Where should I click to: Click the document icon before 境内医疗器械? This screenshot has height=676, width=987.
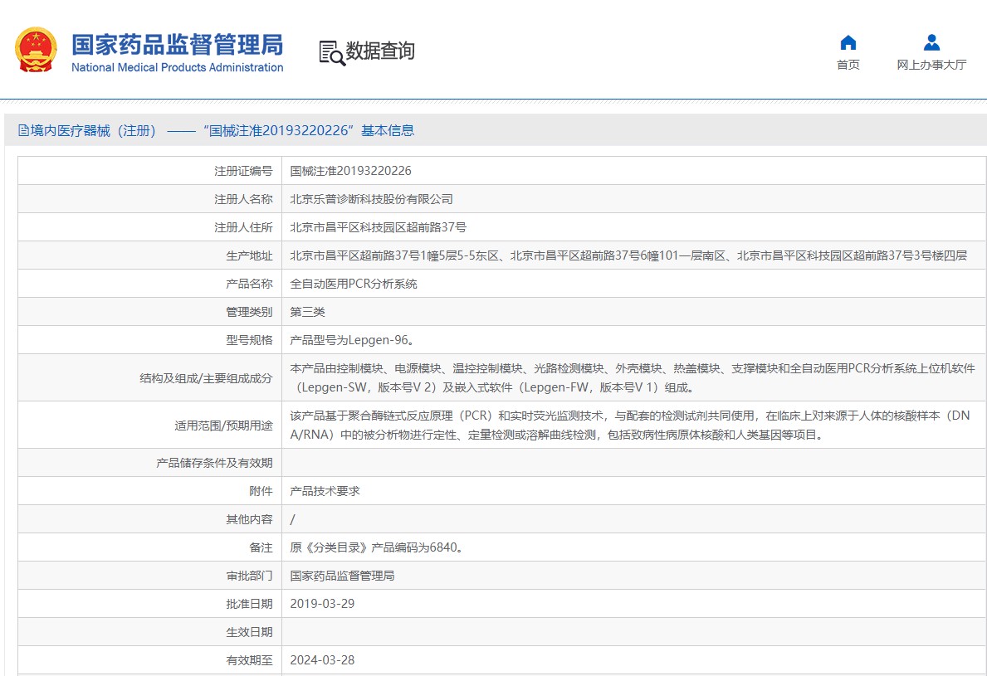point(23,131)
